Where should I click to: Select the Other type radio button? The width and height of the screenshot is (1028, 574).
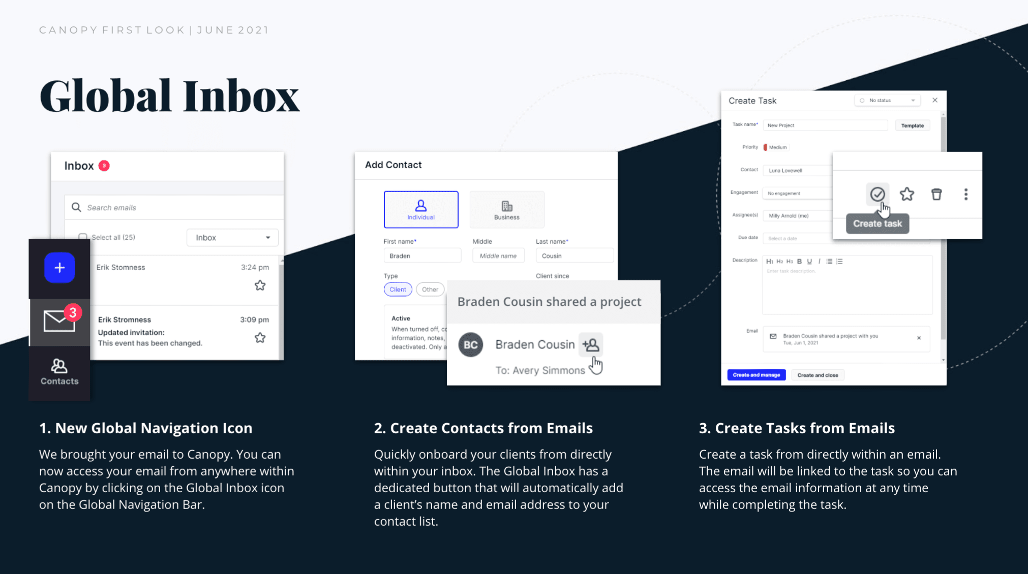[429, 289]
